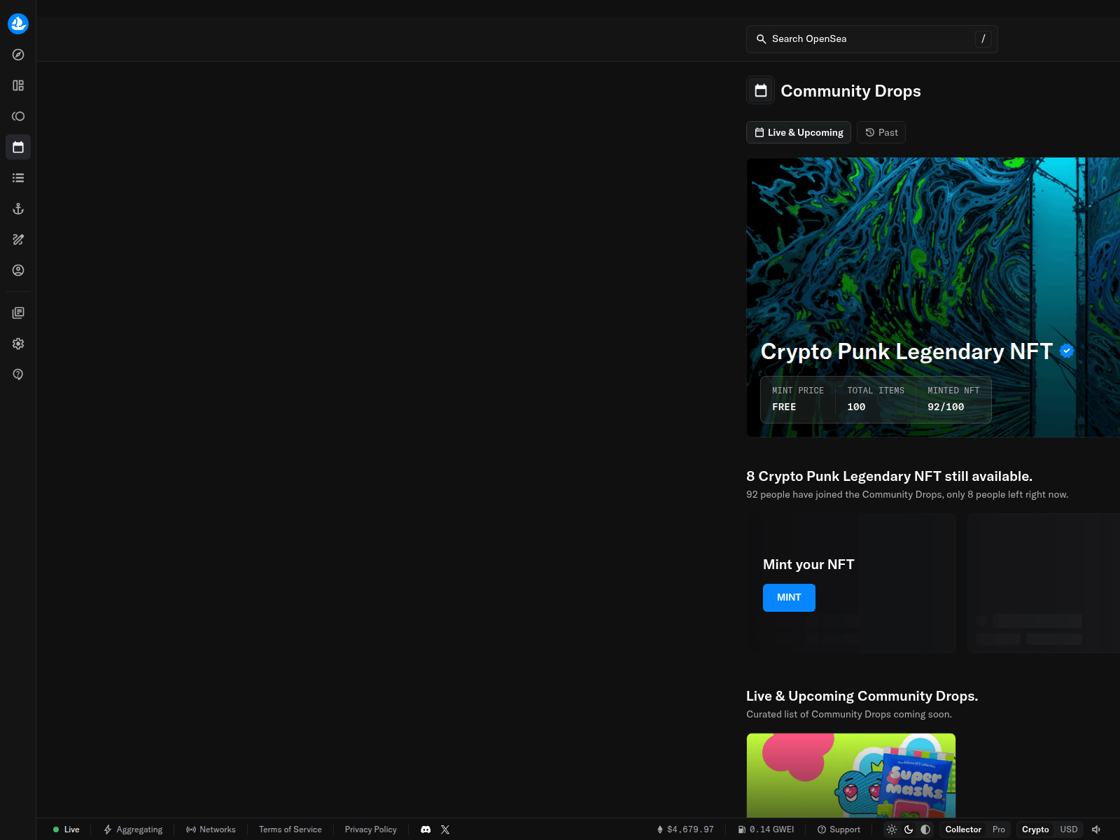Open the X (Twitter) icon in footer
The image size is (1120, 840).
(x=445, y=829)
